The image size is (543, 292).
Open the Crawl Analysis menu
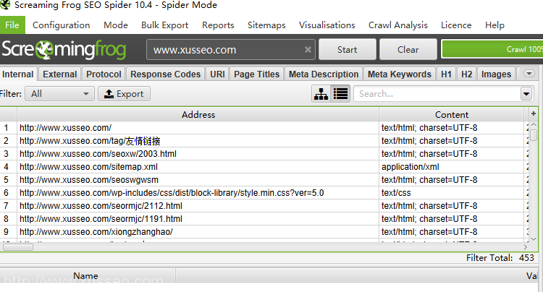pyautogui.click(x=398, y=25)
